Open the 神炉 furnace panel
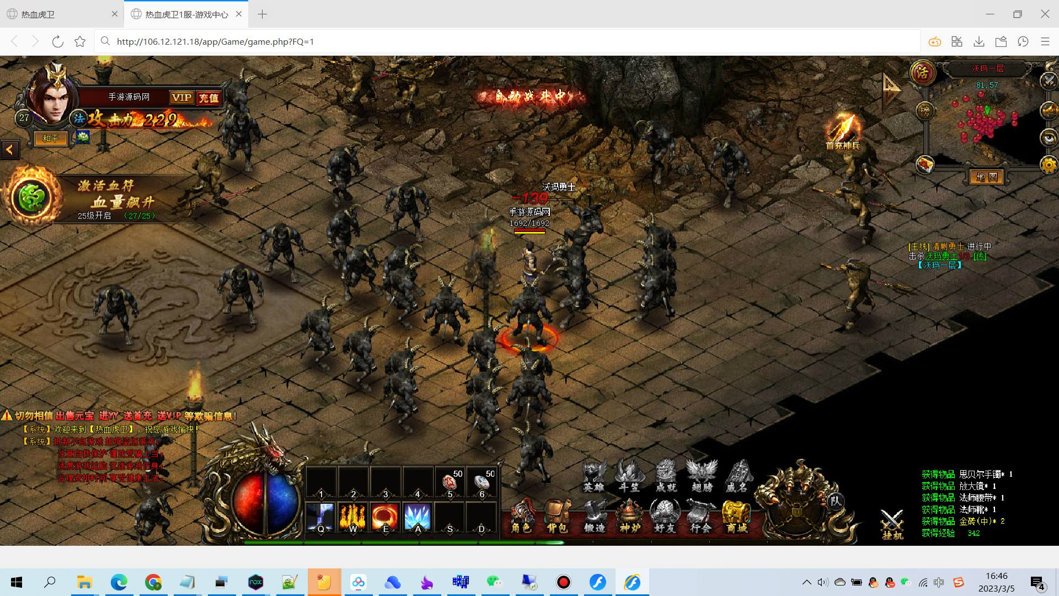 (x=630, y=516)
